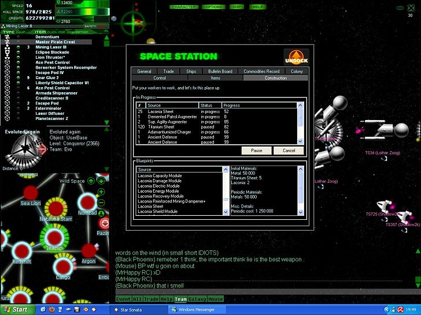This screenshot has width=421, height=315.
Task: Pause the selected construction job
Action: point(256,151)
